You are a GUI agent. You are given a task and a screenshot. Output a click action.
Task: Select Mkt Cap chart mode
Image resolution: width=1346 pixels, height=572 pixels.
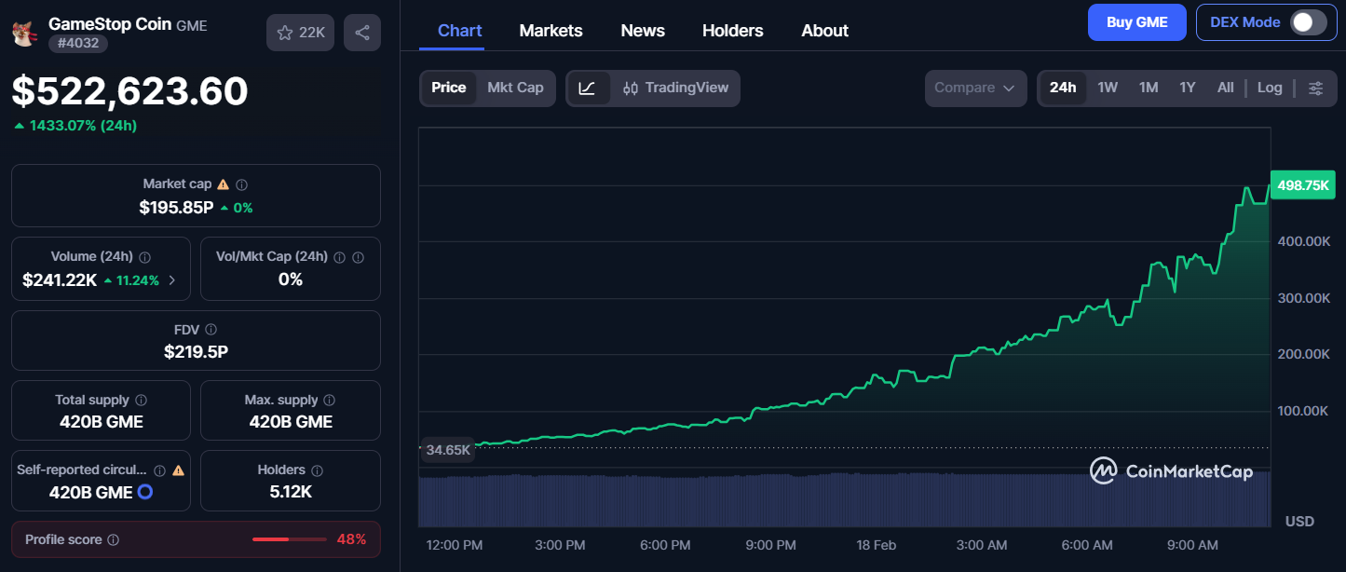(x=515, y=88)
